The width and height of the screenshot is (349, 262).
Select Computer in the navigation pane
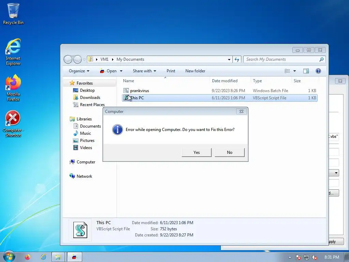click(86, 162)
